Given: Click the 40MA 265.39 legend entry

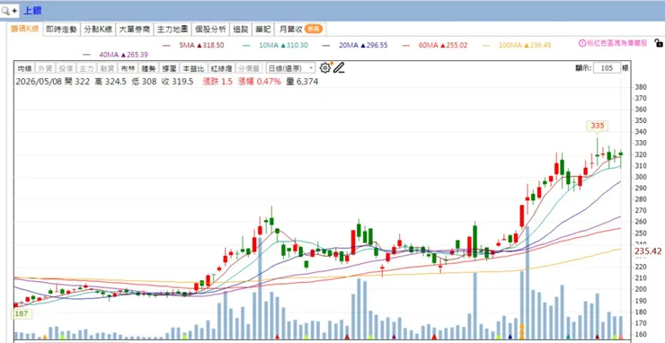Looking at the screenshot, I should point(123,55).
